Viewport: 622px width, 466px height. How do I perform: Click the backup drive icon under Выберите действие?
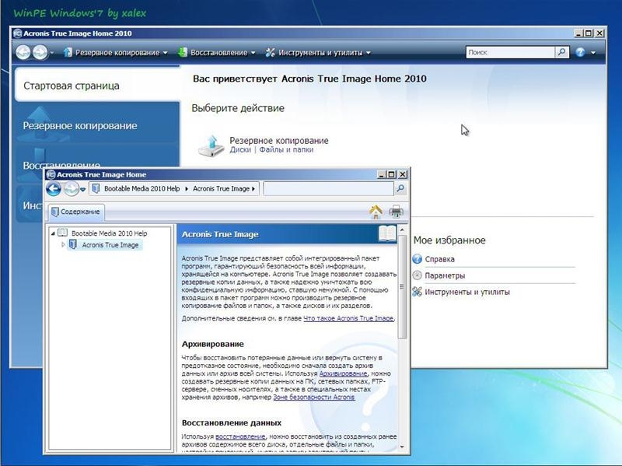click(211, 145)
